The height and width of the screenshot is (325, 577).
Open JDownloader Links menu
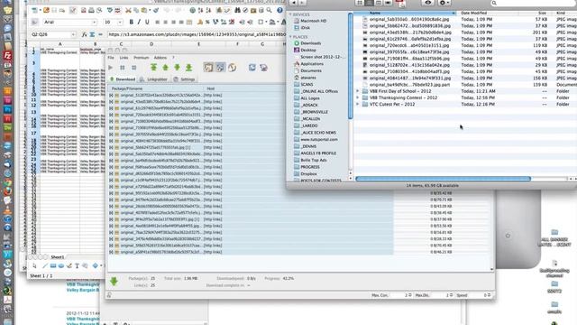coord(124,58)
